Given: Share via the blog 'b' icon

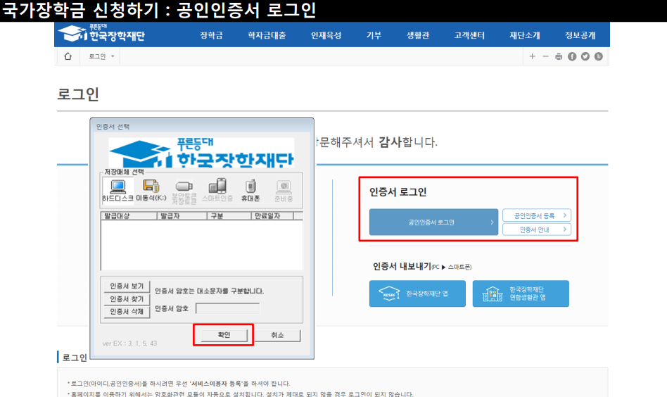Looking at the screenshot, I should click(599, 56).
